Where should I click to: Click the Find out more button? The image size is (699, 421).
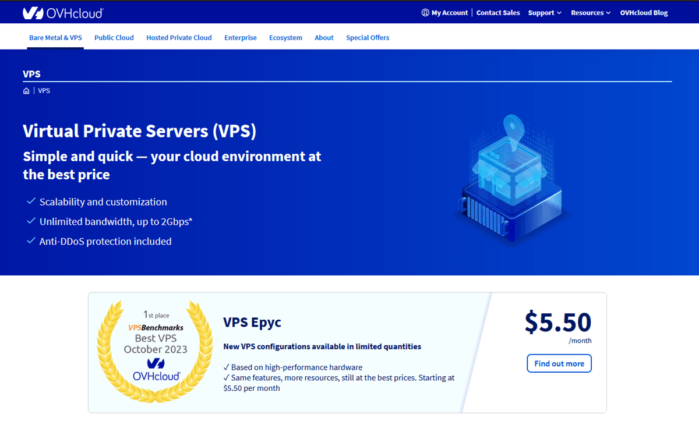pos(559,363)
